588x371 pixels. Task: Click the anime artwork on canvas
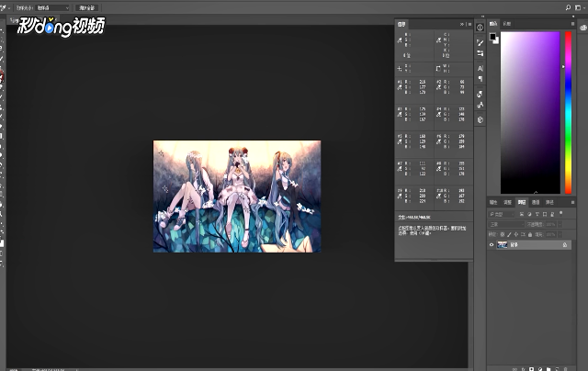pyautogui.click(x=237, y=197)
